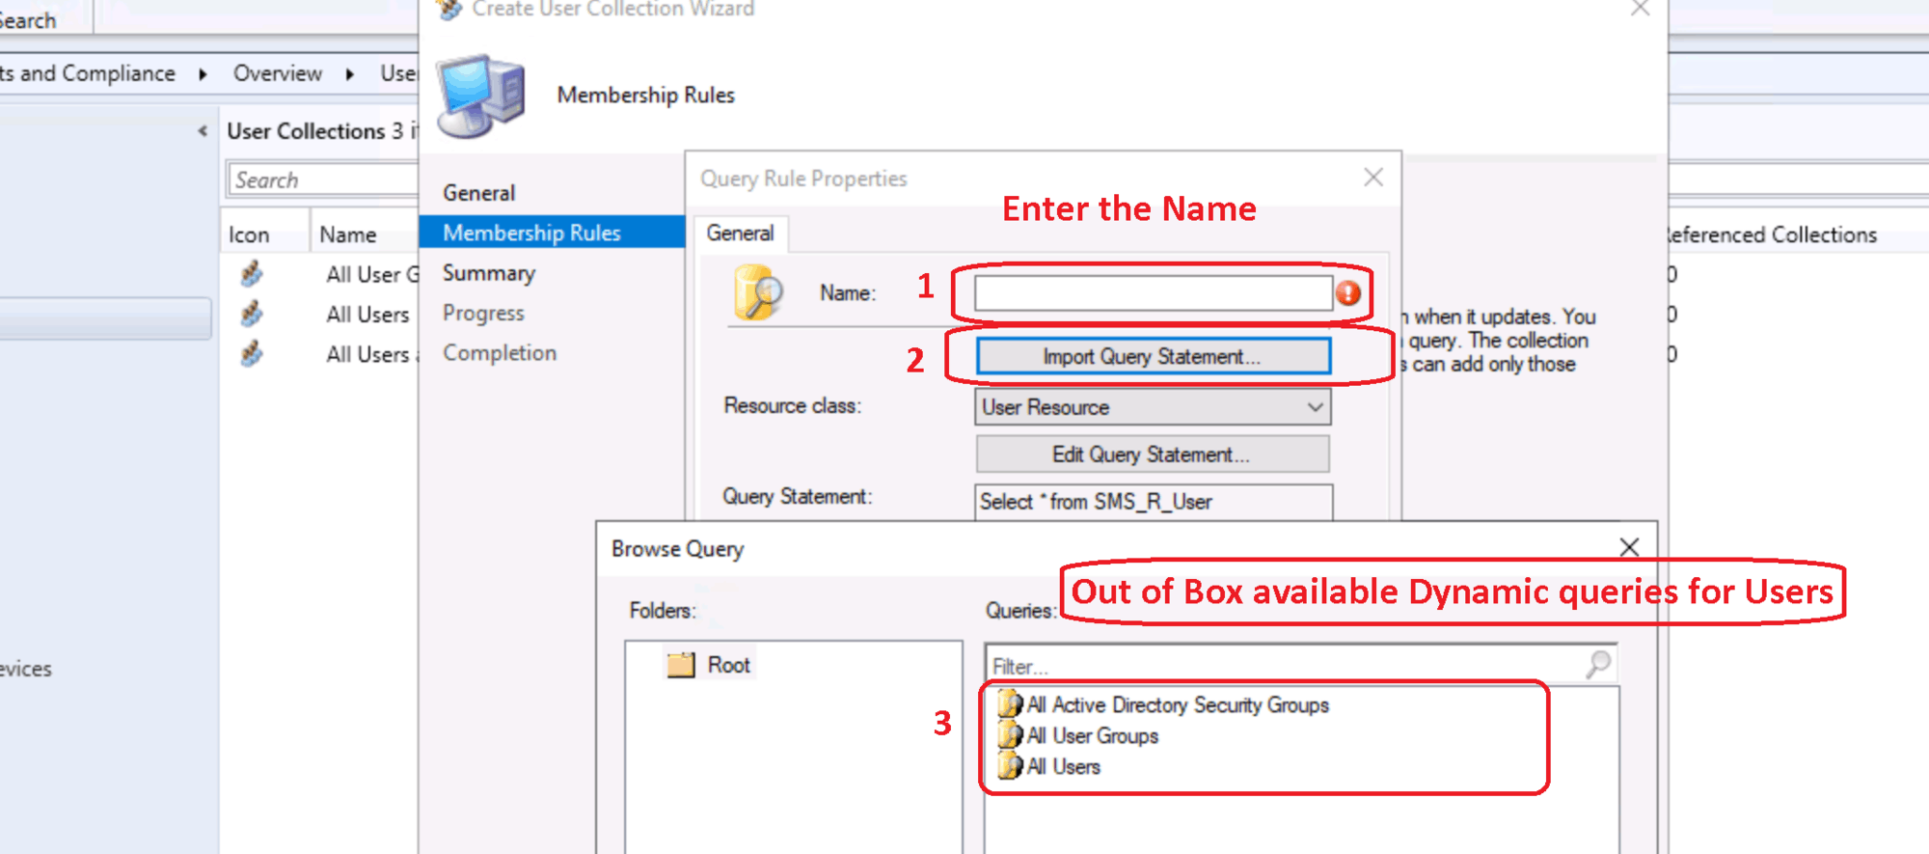Click Import Query Statement button
The height and width of the screenshot is (854, 1929).
tap(1152, 356)
